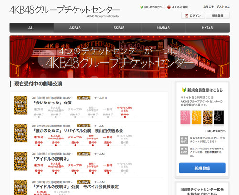Open the pink AKB48 logo tile
This screenshot has height=195, width=239.
pyautogui.click(x=185, y=117)
